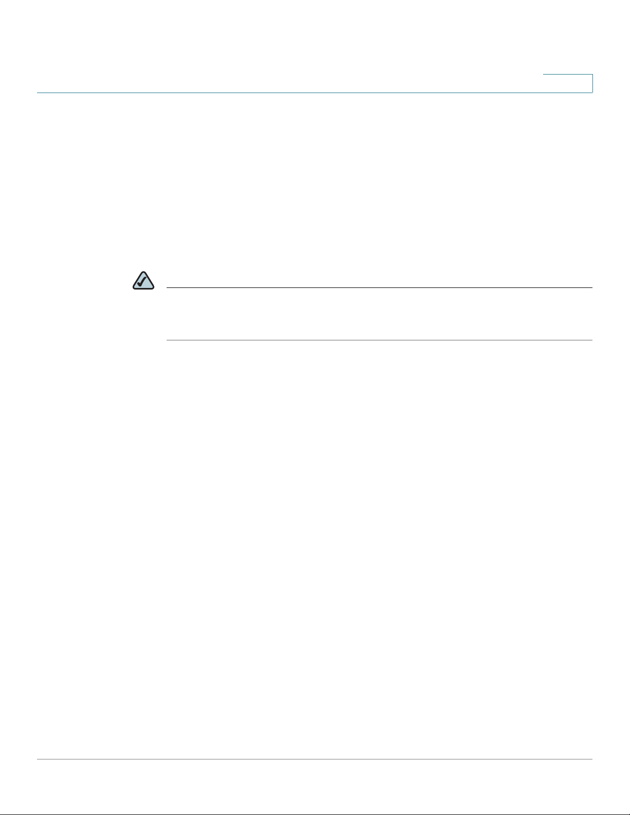This screenshot has height=815, width=630.
Task: Click the left end of the blue header rule
Action: pos(39,93)
